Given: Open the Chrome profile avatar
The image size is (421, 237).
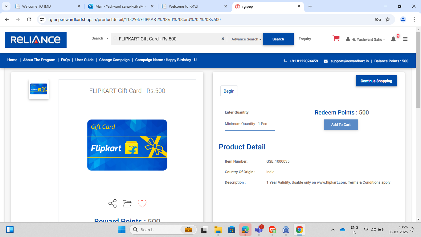Looking at the screenshot, I should pyautogui.click(x=403, y=19).
